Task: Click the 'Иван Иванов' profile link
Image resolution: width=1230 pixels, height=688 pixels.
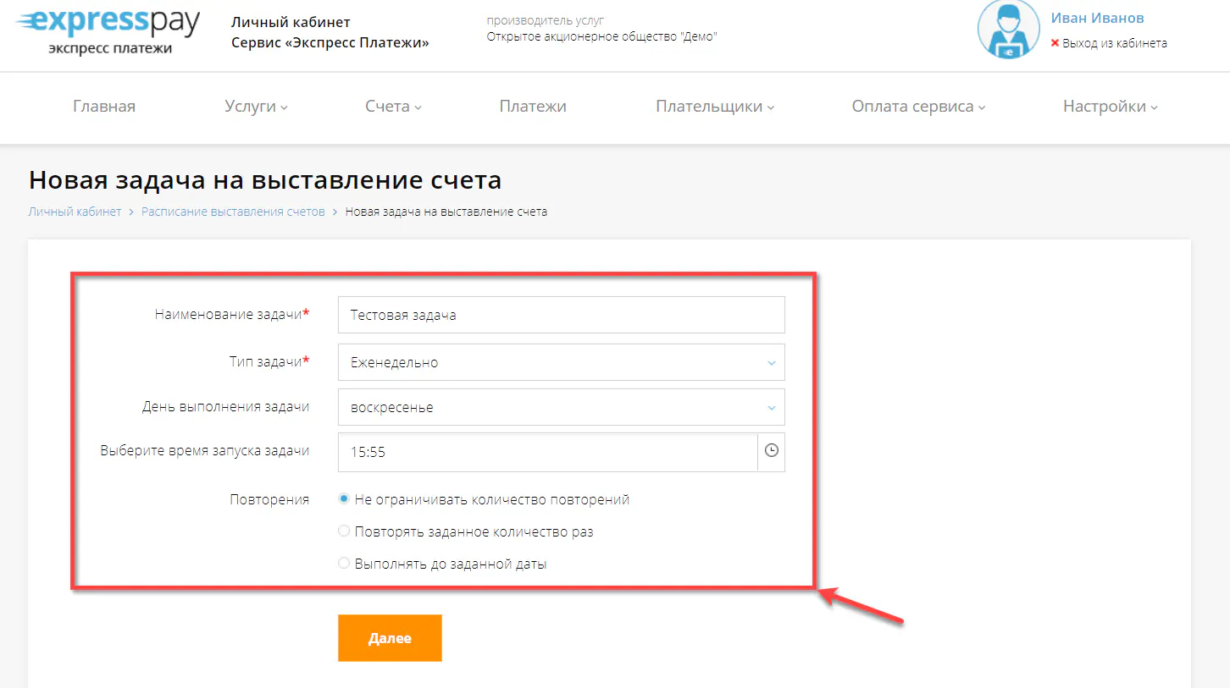Action: click(1097, 18)
